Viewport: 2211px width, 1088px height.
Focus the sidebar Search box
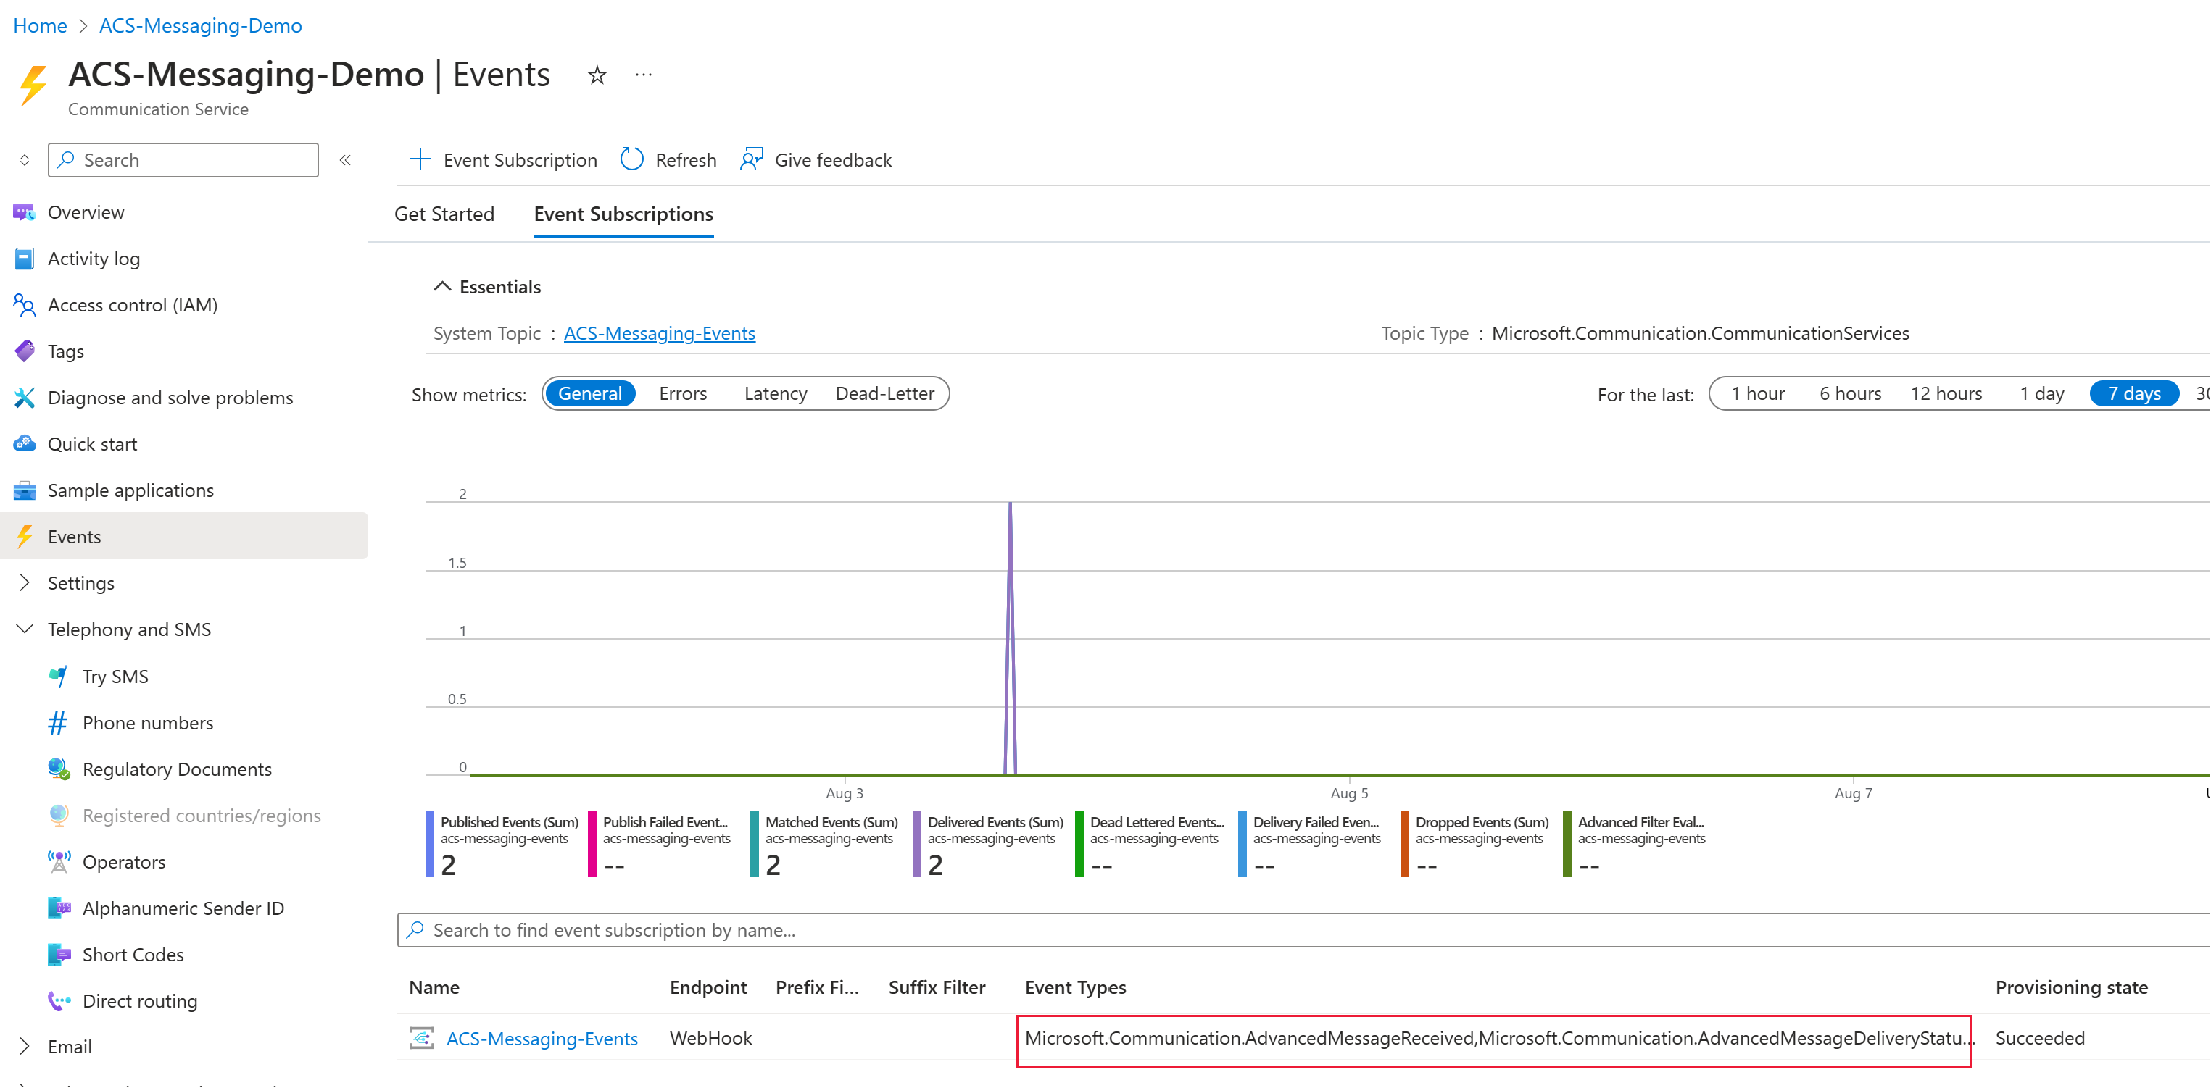pos(183,159)
